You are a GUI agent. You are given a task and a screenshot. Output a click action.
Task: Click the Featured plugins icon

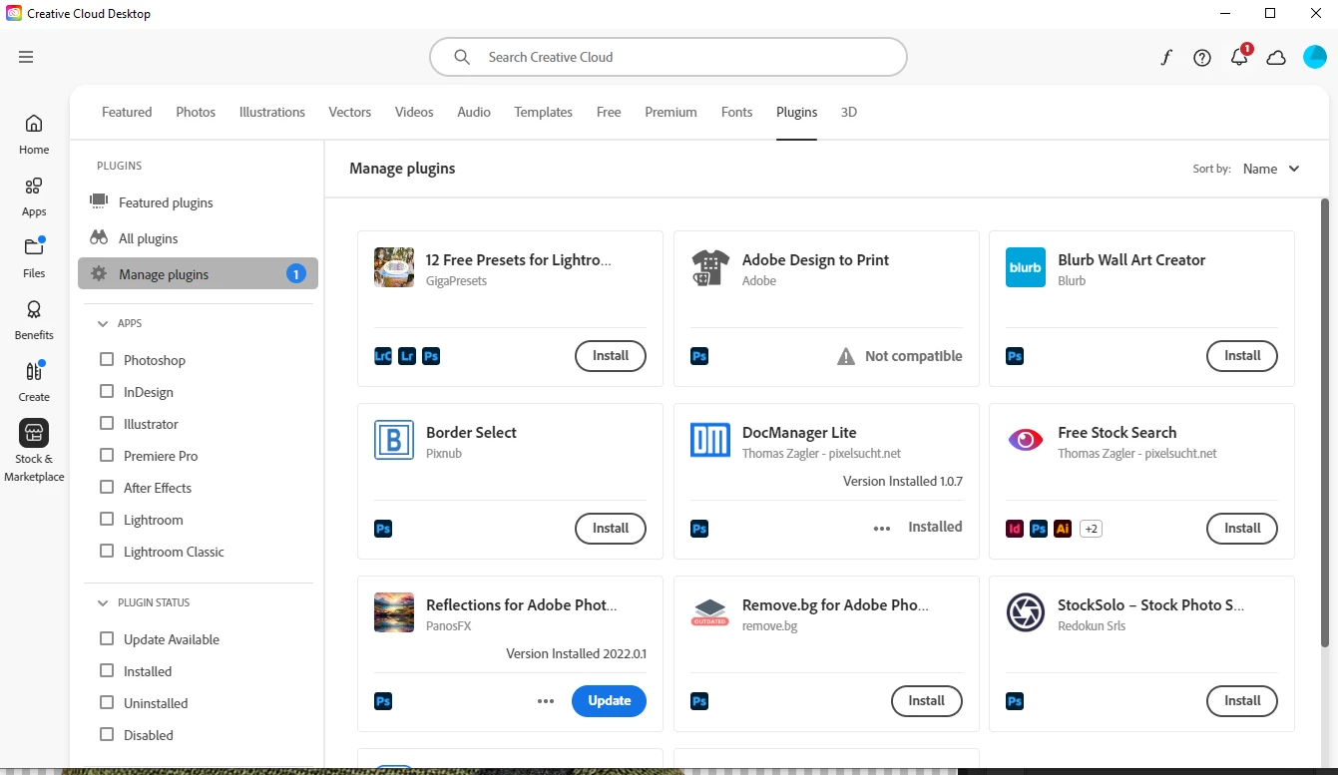[x=99, y=201]
